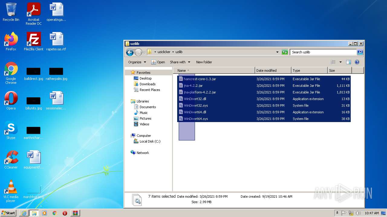Screen dimensions: 387x217
Task: Open Downloads in navigation pane
Action: tap(147, 84)
